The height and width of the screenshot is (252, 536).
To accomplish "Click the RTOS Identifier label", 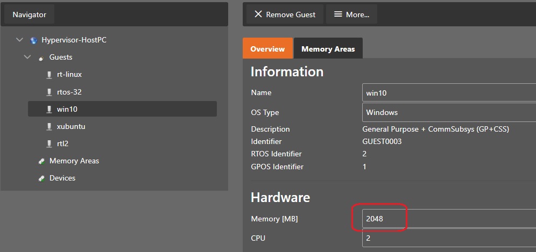I will pos(276,154).
